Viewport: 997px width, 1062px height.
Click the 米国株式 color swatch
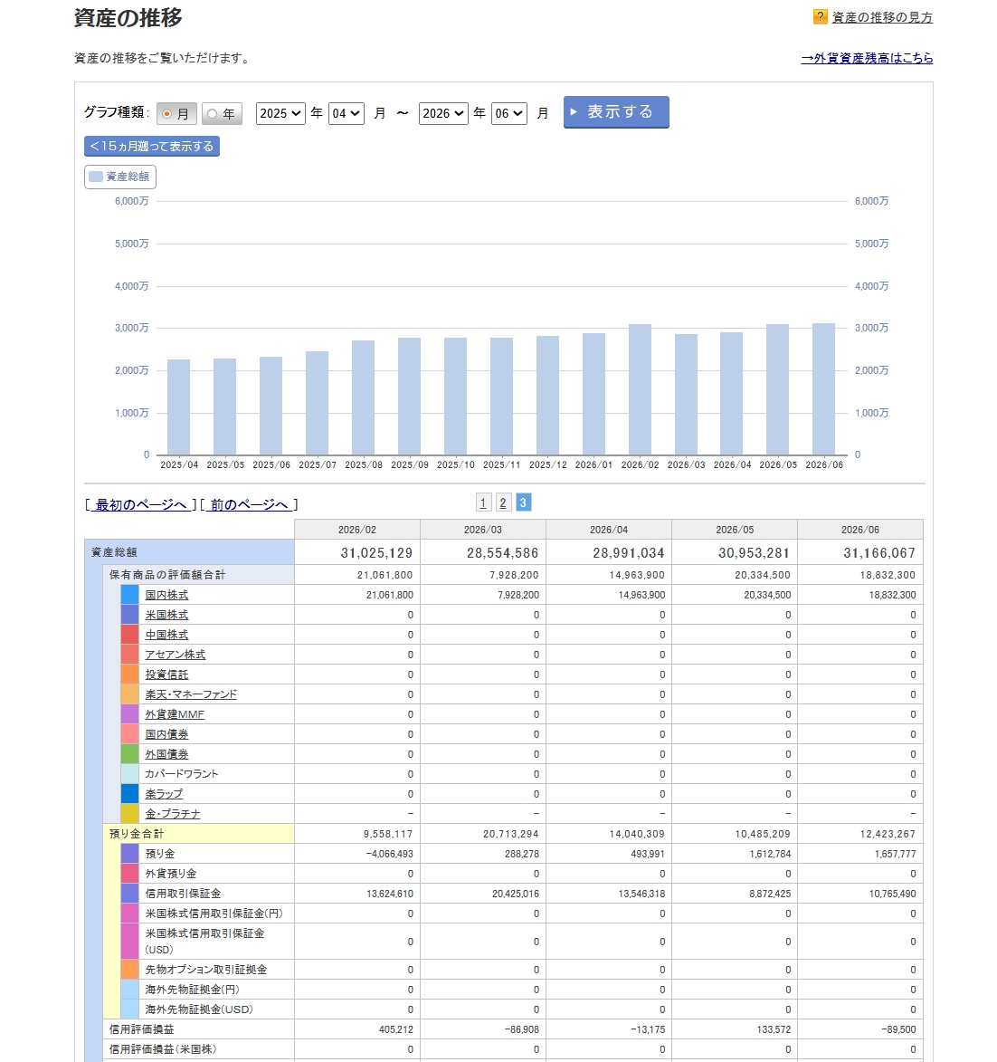(130, 615)
